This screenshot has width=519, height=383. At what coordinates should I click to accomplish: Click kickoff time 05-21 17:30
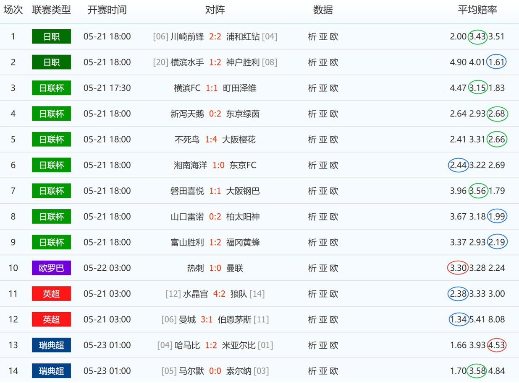(107, 88)
